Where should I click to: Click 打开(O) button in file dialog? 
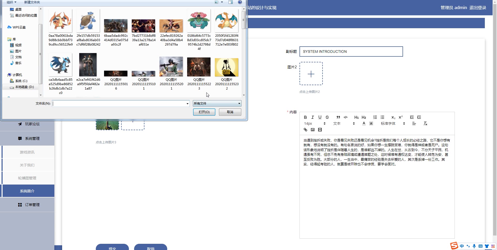(x=204, y=112)
